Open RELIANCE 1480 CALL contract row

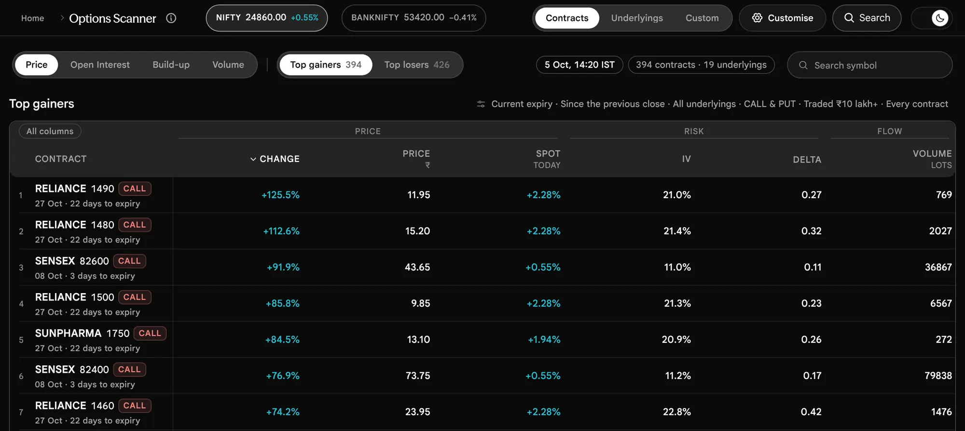[x=482, y=231]
